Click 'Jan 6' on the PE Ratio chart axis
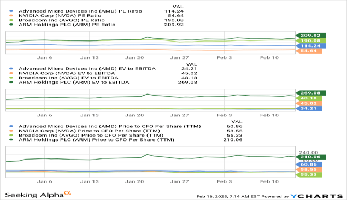 [x=44, y=58]
